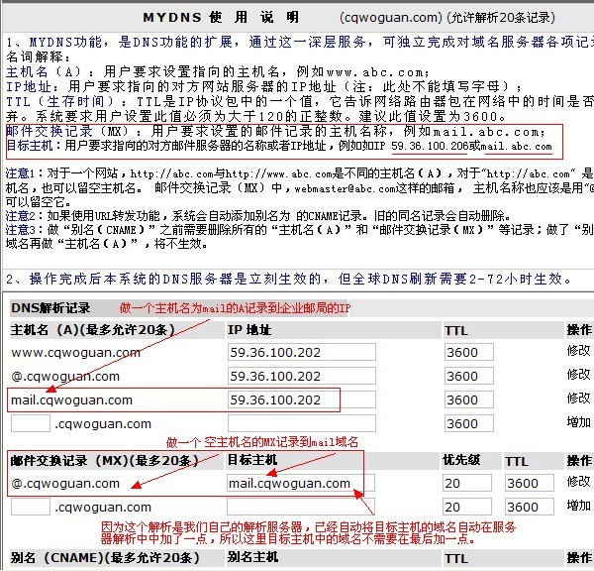Click the 邮件交换记录 (MX)(最多20条) header

click(x=105, y=461)
